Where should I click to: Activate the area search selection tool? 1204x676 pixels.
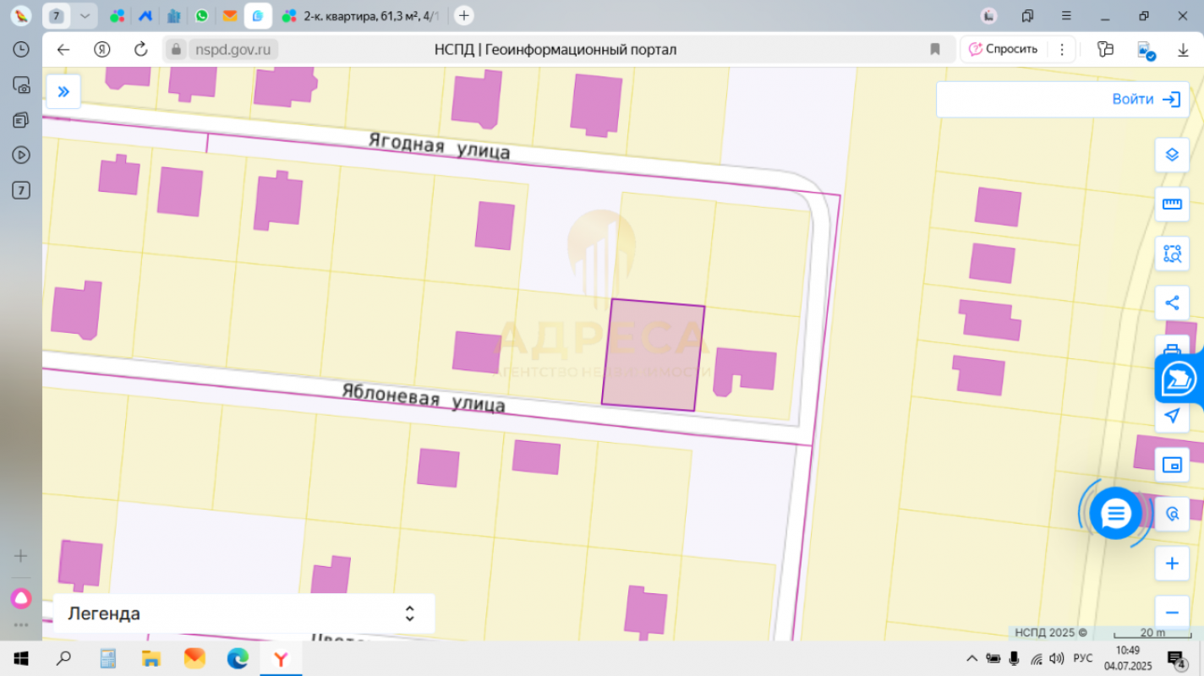pyautogui.click(x=1172, y=253)
